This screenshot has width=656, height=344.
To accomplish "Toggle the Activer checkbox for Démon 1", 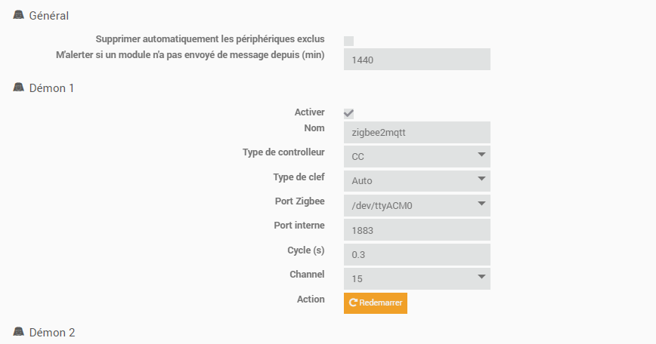I will 348,113.
